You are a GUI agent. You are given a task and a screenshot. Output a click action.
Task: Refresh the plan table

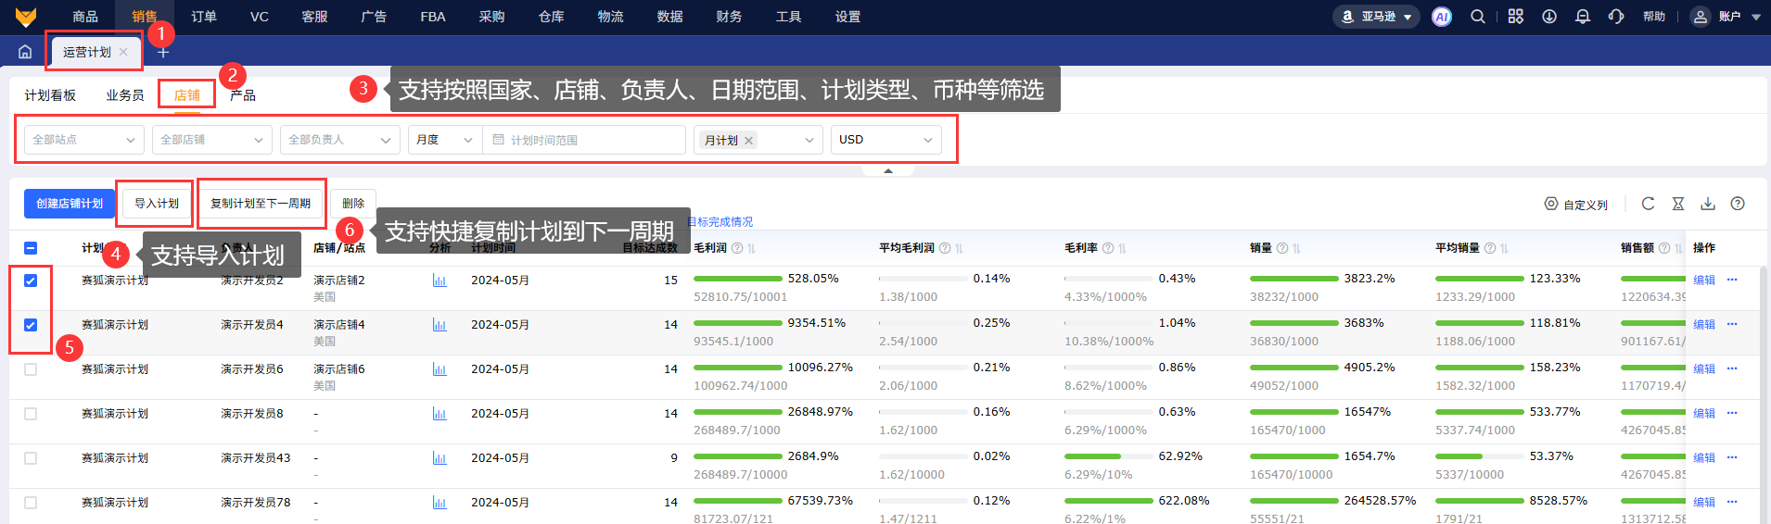click(x=1648, y=204)
